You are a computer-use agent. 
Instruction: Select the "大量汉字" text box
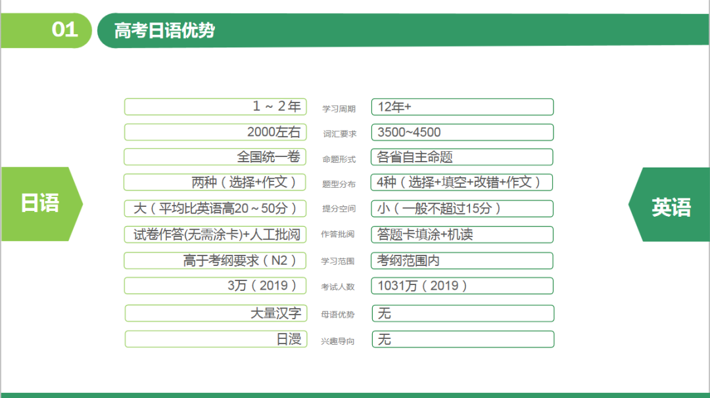coord(215,313)
